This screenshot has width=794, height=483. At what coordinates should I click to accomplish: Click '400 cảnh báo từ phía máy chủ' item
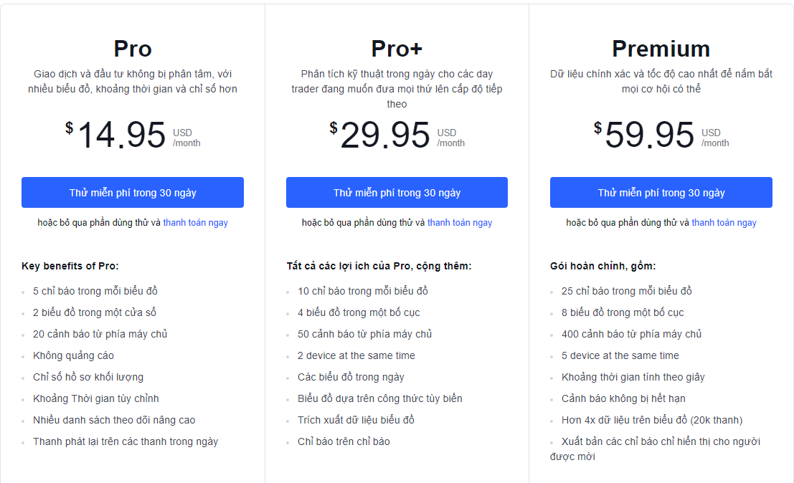tap(631, 334)
